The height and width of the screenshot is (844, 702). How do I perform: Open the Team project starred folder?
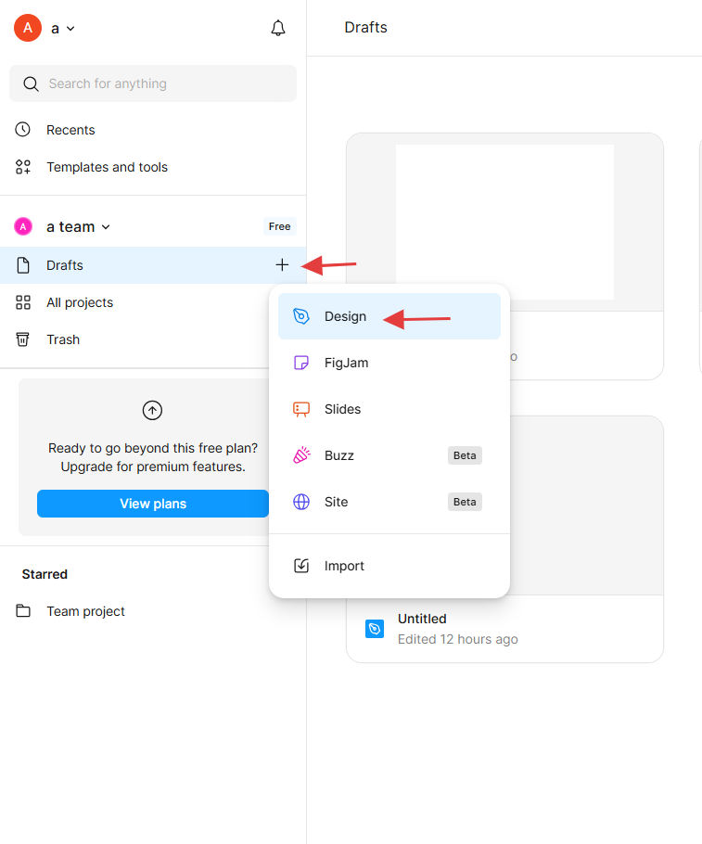pyautogui.click(x=85, y=611)
